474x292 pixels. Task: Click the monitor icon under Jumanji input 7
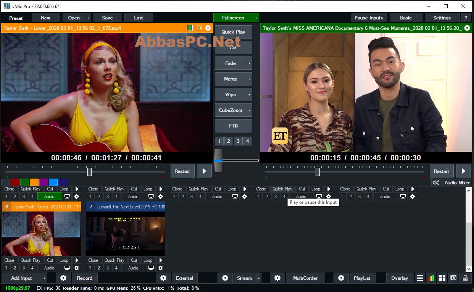(x=151, y=268)
